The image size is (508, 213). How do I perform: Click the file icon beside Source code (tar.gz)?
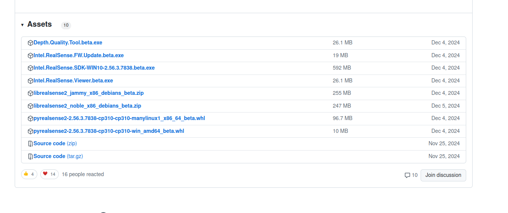pos(31,157)
